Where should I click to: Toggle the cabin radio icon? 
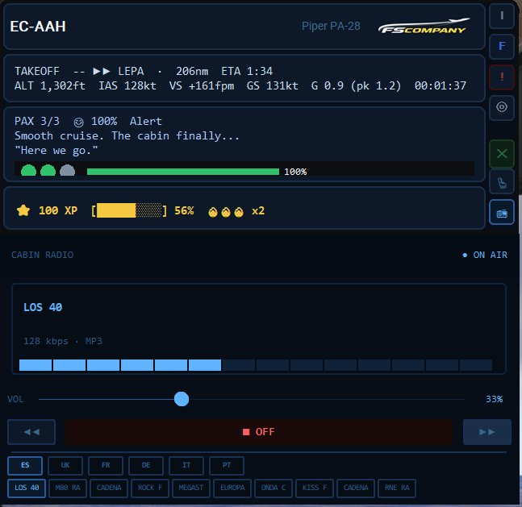tap(502, 214)
